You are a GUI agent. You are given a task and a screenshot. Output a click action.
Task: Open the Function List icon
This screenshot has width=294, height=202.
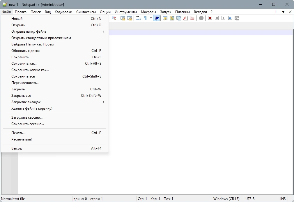[x=185, y=18]
